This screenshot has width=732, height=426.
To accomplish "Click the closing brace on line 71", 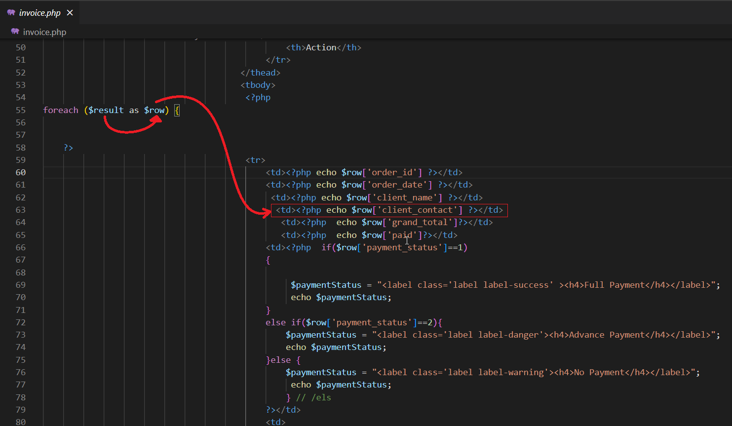I will 268,310.
